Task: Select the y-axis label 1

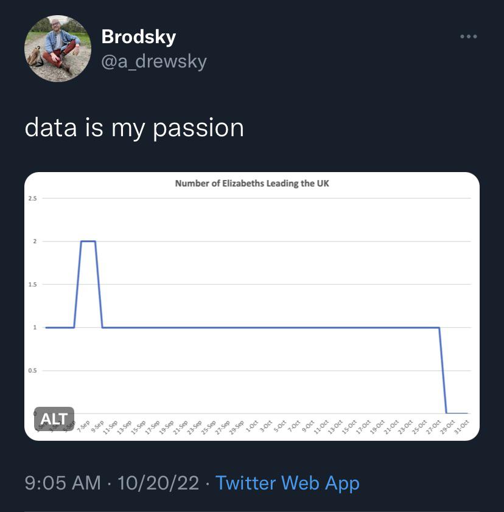Action: 35,328
